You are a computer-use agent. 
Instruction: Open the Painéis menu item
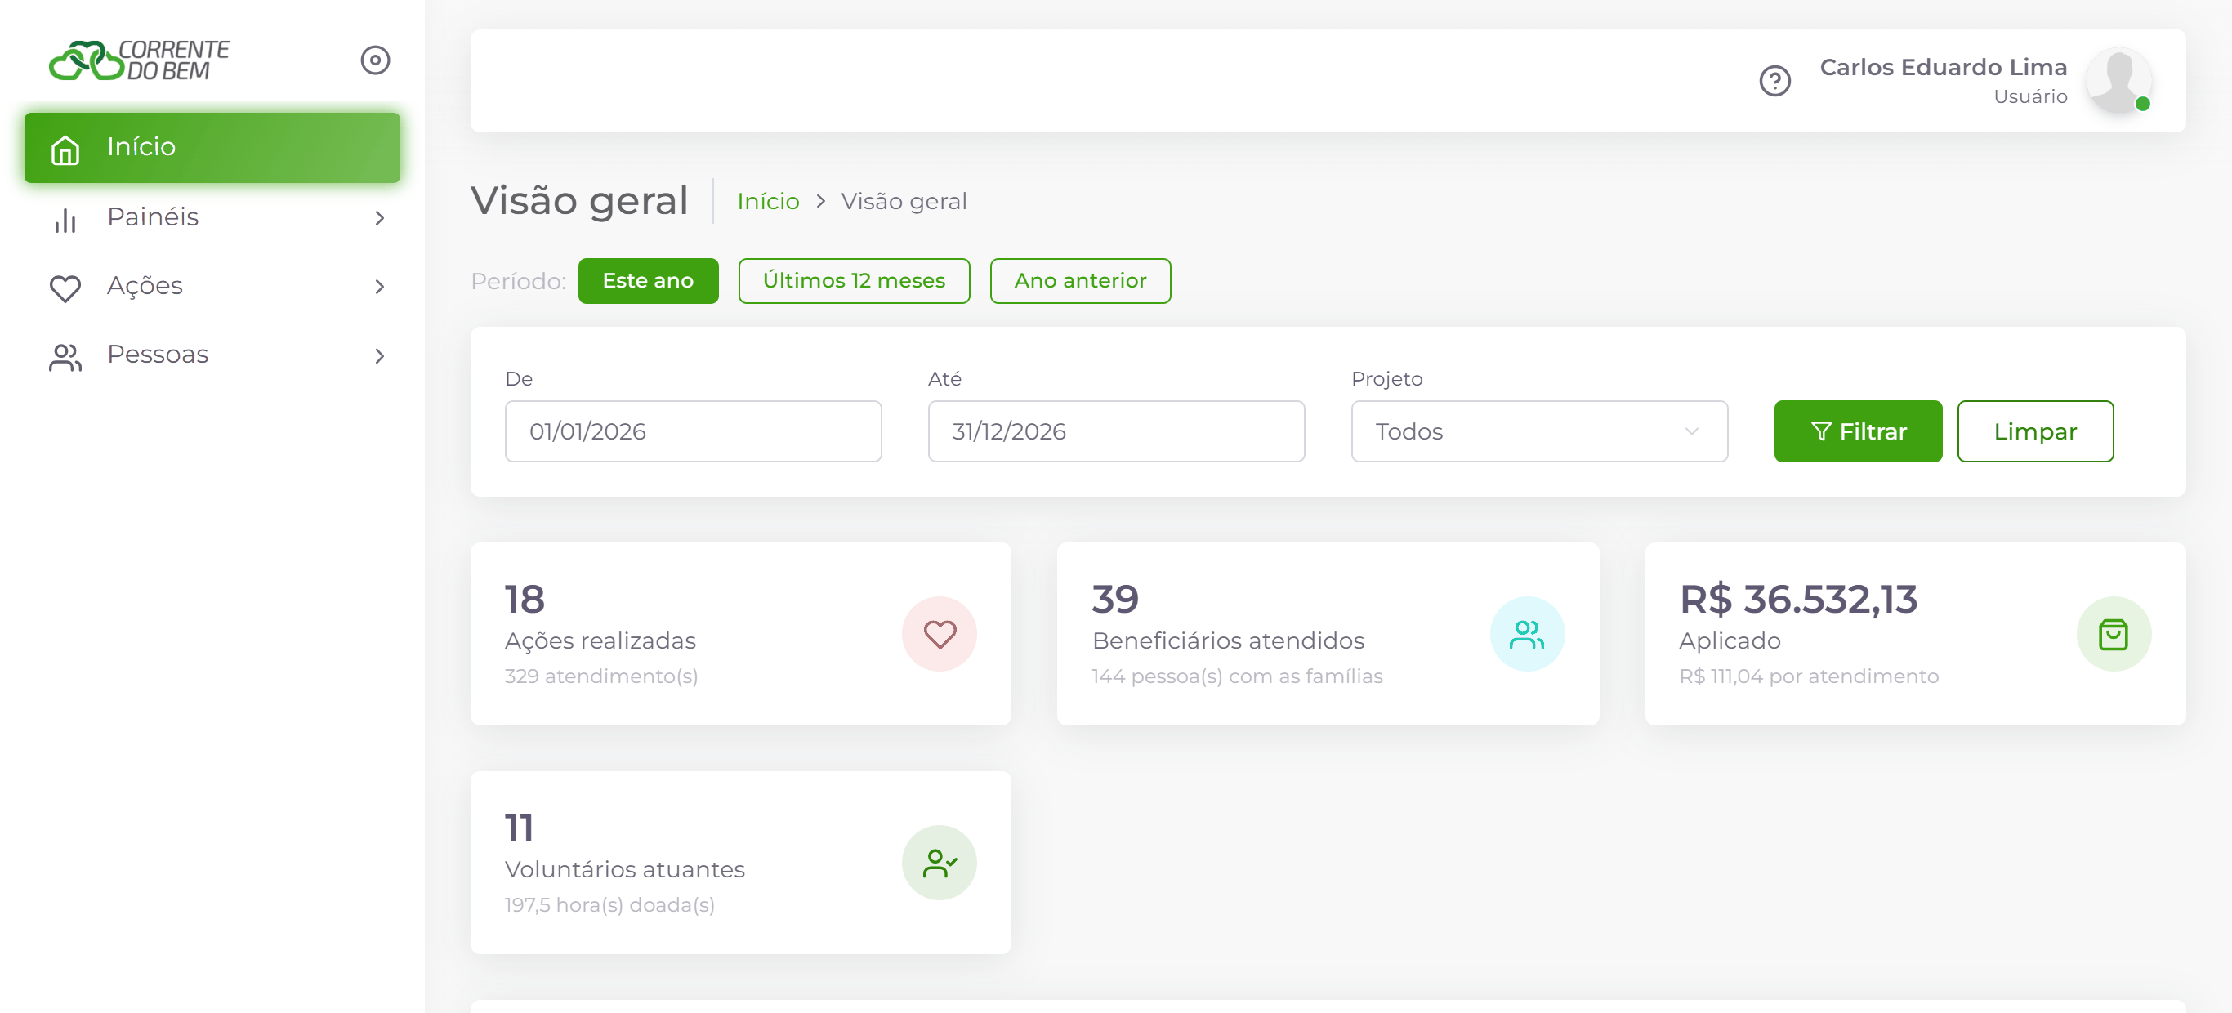click(212, 216)
